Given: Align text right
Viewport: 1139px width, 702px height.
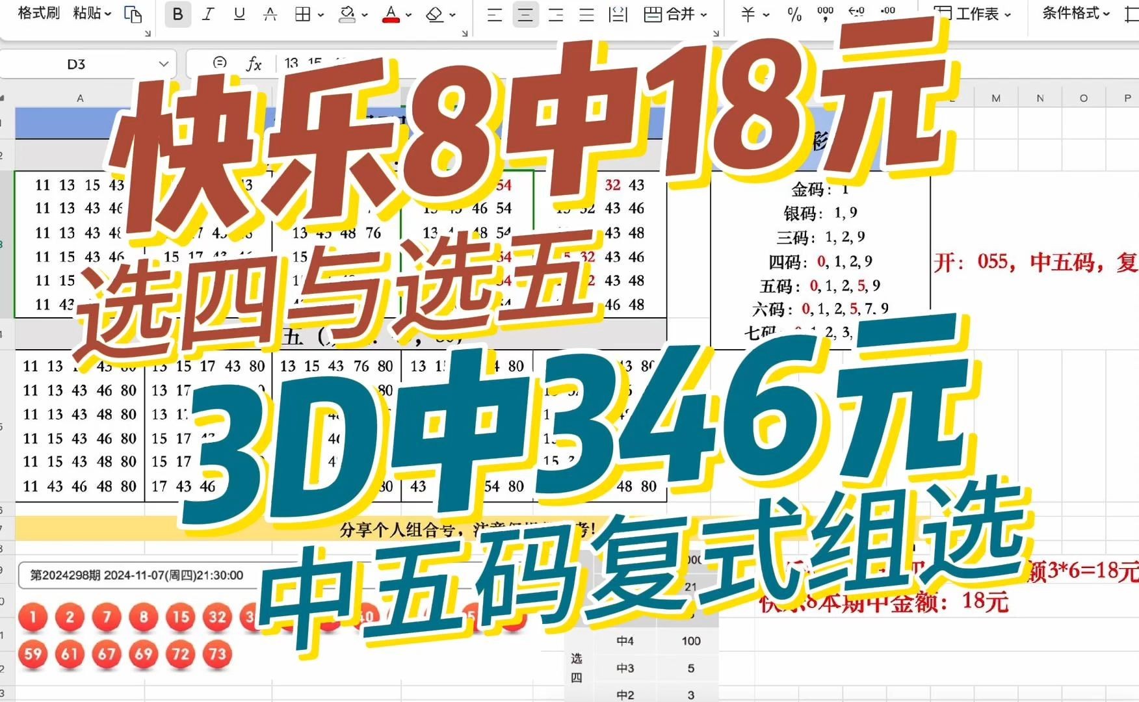Looking at the screenshot, I should (556, 14).
